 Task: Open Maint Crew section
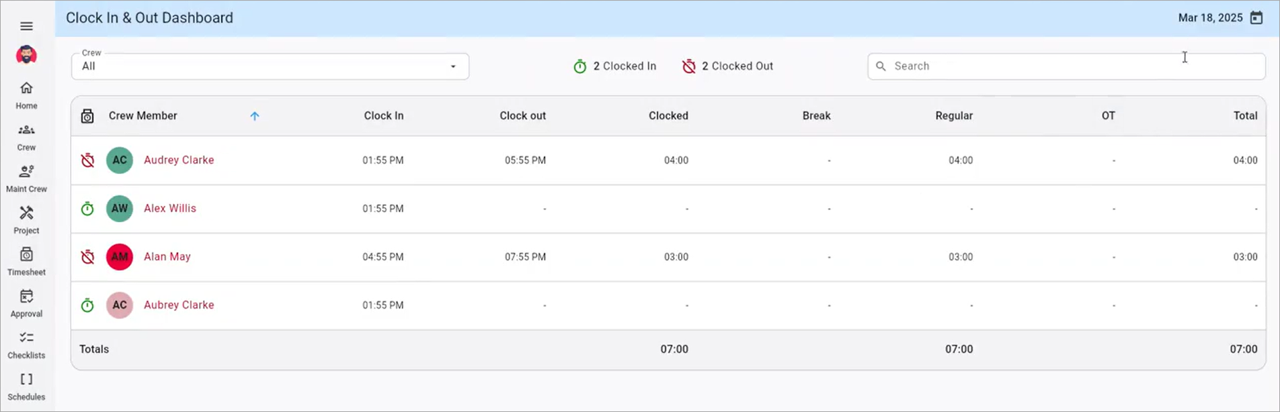point(26,178)
